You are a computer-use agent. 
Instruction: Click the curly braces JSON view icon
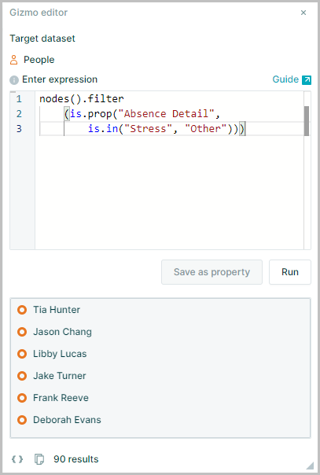click(x=17, y=459)
